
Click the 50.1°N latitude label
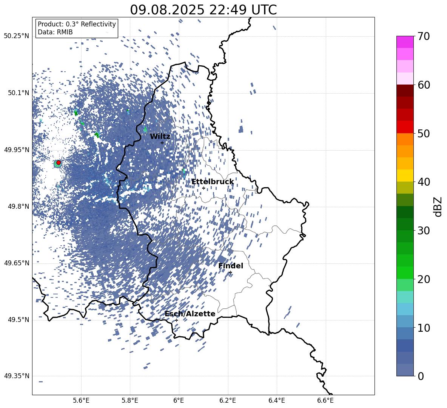18,93
